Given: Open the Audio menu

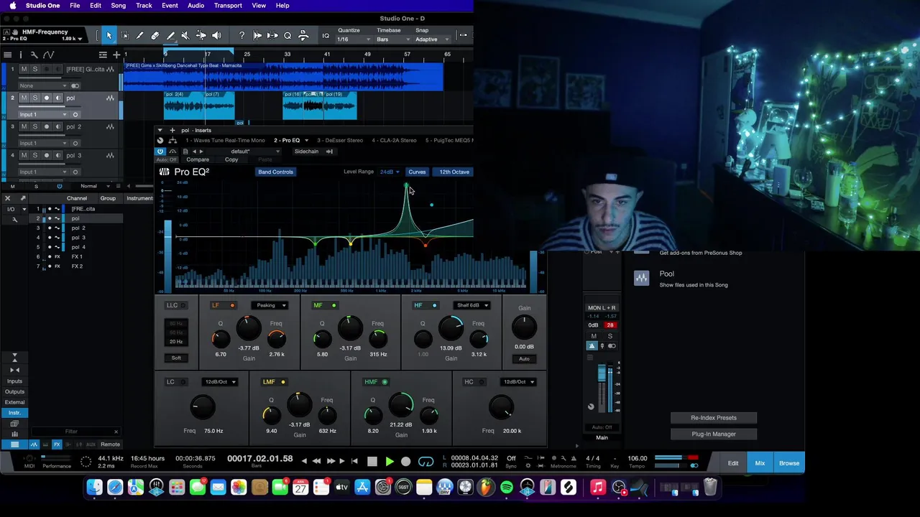Looking at the screenshot, I should [195, 6].
